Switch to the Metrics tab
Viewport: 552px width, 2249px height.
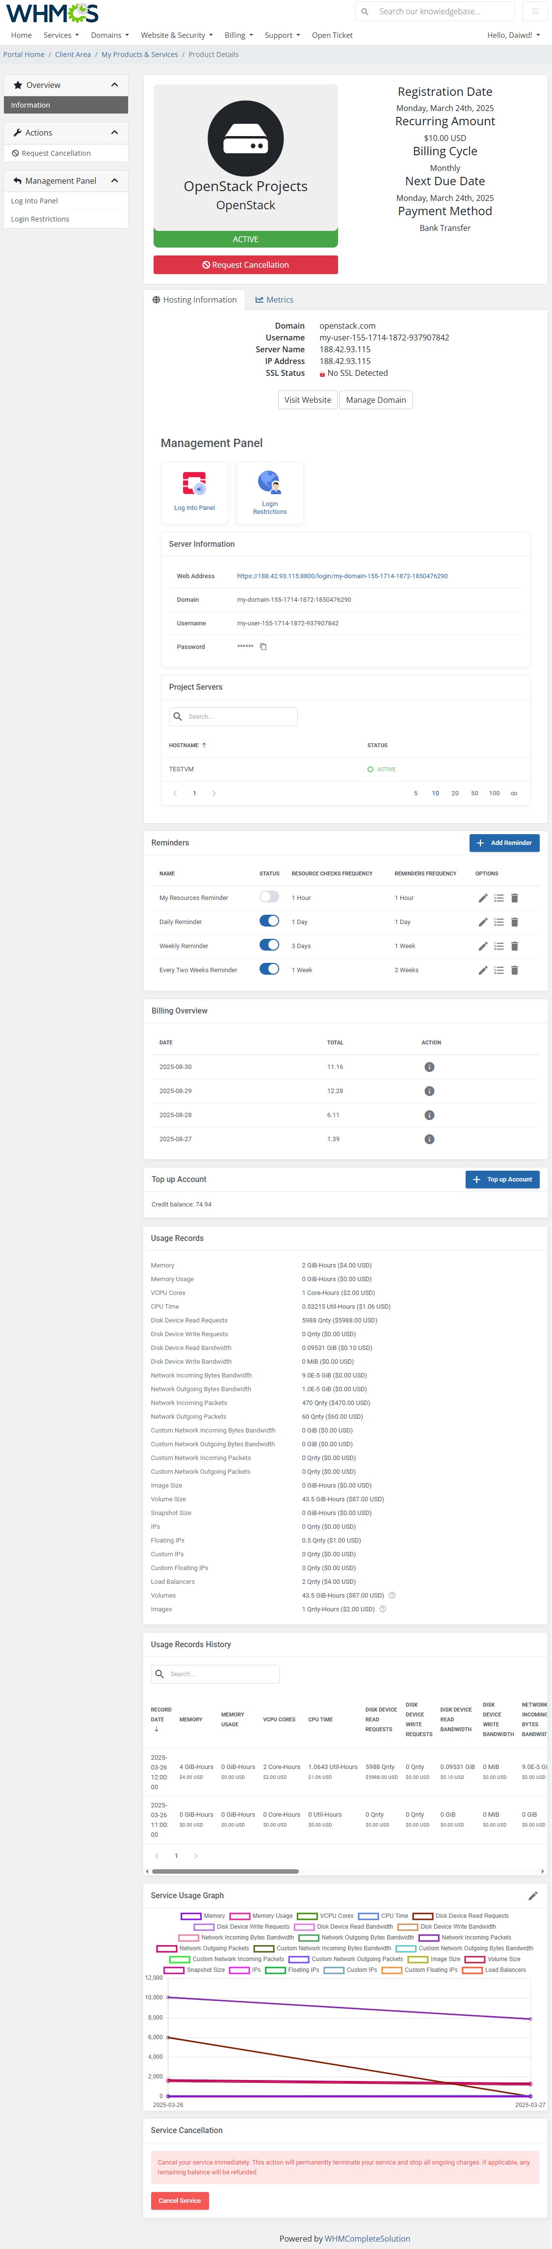point(274,300)
